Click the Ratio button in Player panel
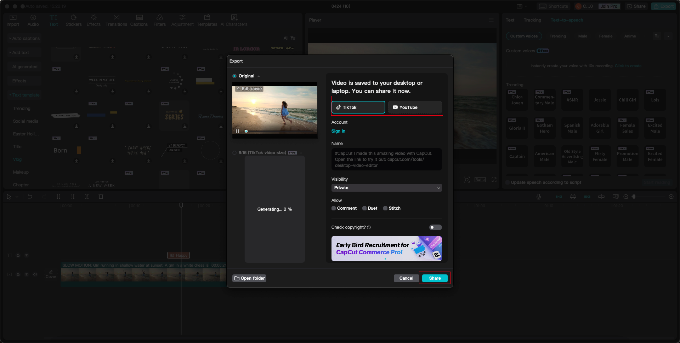The height and width of the screenshot is (343, 680). 480,180
